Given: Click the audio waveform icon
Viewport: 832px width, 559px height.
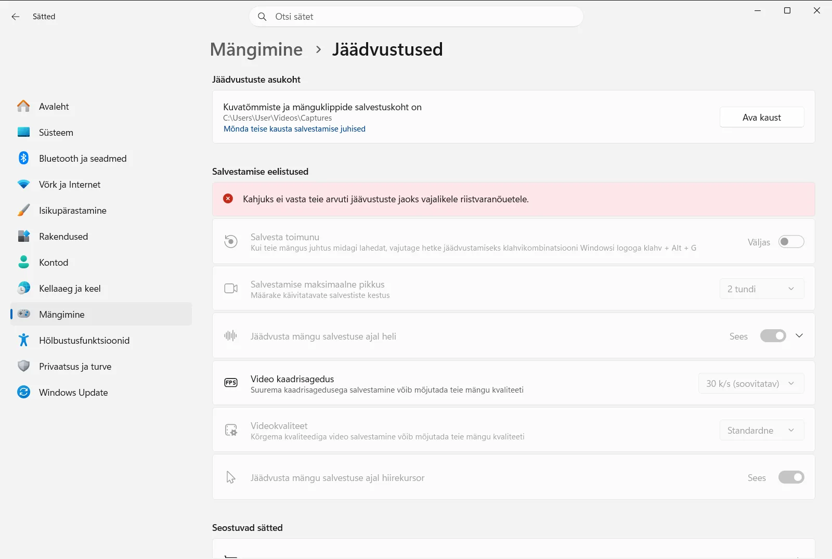Looking at the screenshot, I should click(x=231, y=335).
